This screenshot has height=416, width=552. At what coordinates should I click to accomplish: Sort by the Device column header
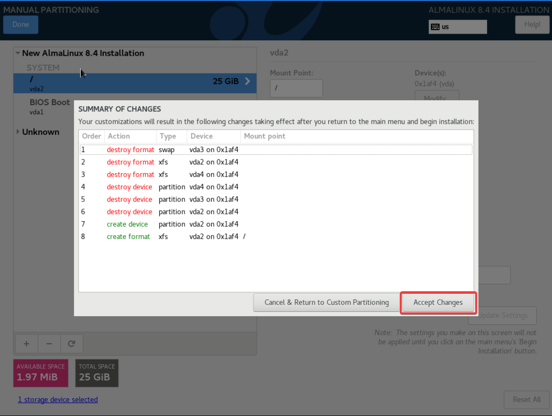coord(213,136)
